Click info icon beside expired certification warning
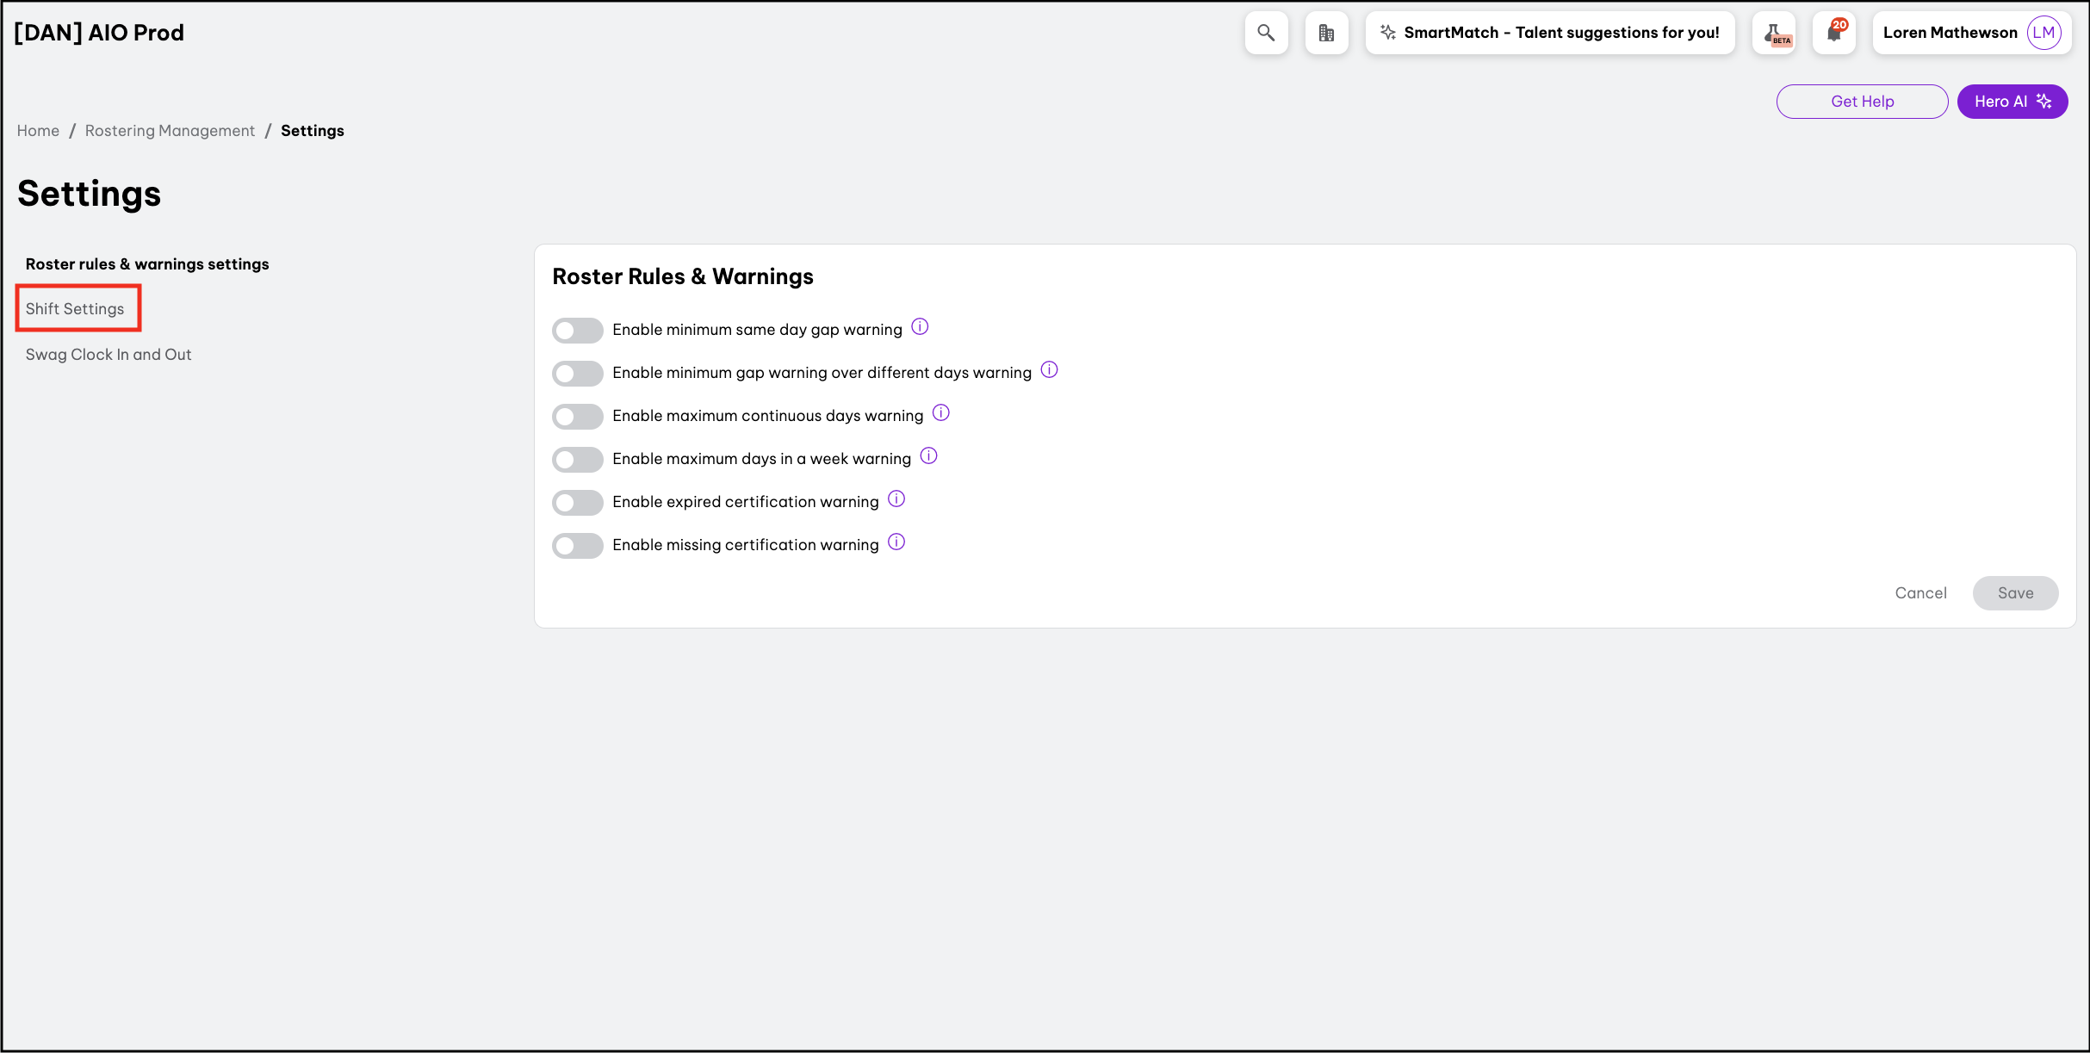2090x1053 pixels. [896, 499]
